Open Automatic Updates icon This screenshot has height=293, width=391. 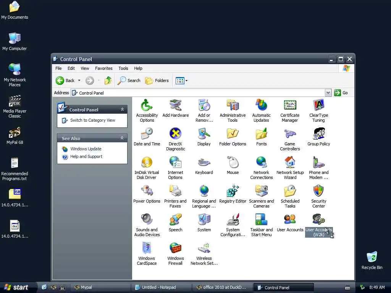click(x=261, y=111)
